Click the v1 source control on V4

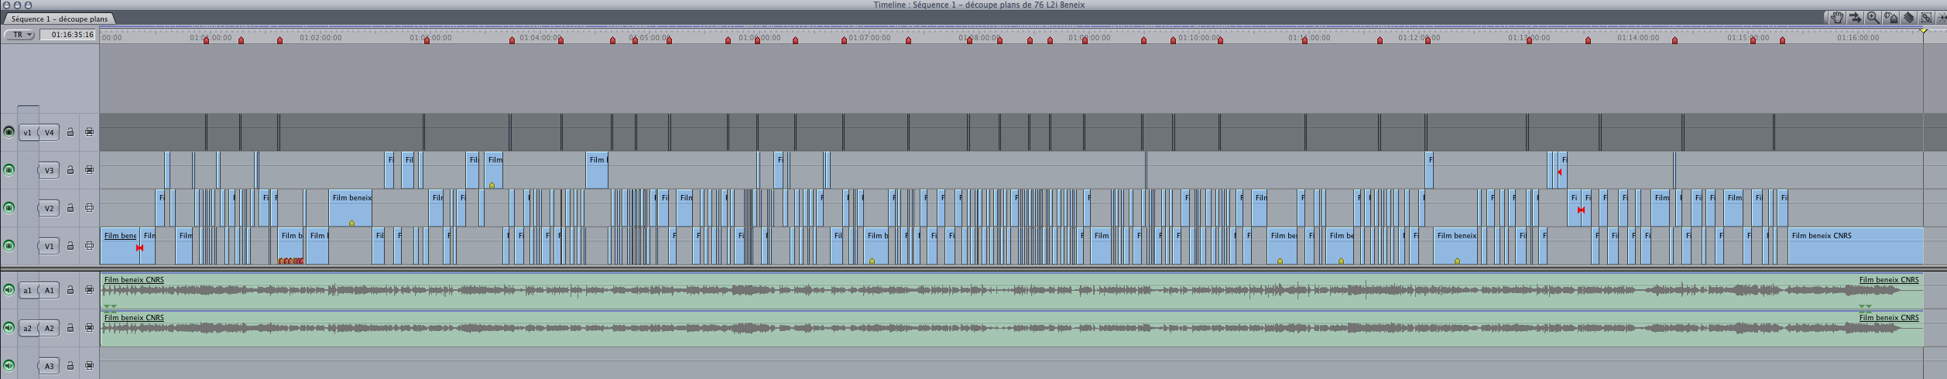click(28, 132)
